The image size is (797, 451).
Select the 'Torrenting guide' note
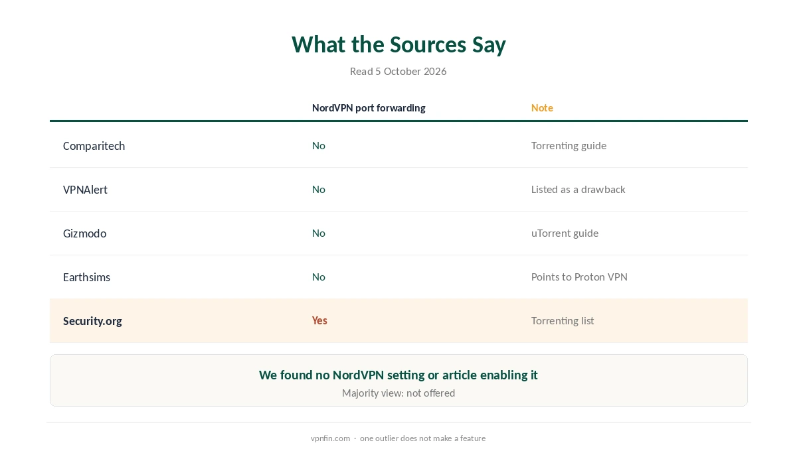pos(569,146)
